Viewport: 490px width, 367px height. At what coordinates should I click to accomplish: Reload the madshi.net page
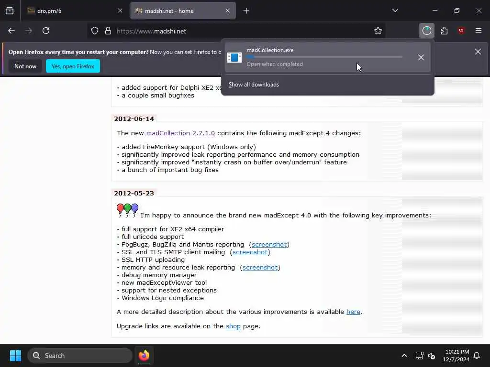coord(46,31)
